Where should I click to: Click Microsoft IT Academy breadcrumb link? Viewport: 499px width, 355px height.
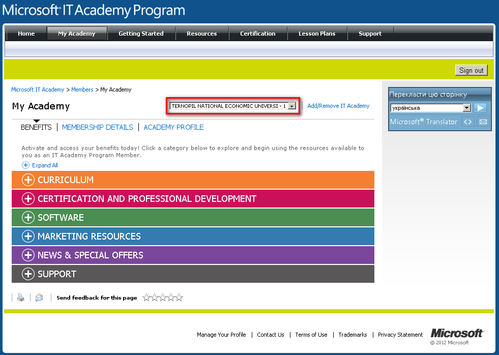(x=38, y=90)
